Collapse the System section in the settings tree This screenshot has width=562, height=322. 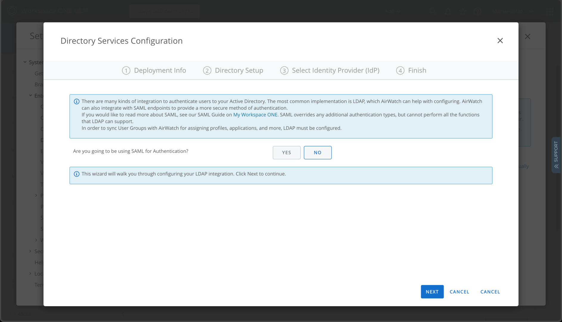pyautogui.click(x=25, y=62)
